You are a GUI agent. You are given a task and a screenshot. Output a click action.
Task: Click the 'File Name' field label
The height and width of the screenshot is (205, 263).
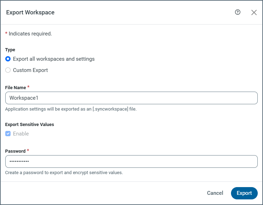coord(15,87)
